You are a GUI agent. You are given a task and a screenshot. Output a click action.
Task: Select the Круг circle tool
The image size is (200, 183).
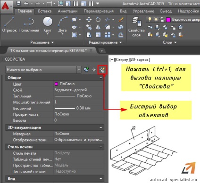click(x=48, y=24)
